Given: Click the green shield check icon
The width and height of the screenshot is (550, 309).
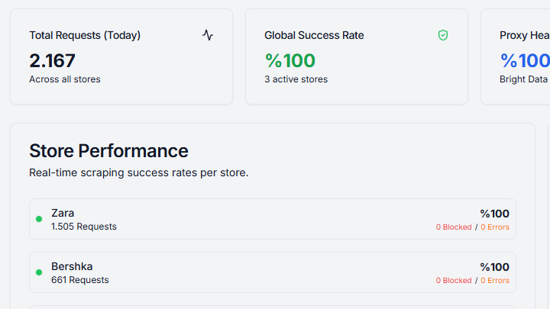Looking at the screenshot, I should point(443,35).
